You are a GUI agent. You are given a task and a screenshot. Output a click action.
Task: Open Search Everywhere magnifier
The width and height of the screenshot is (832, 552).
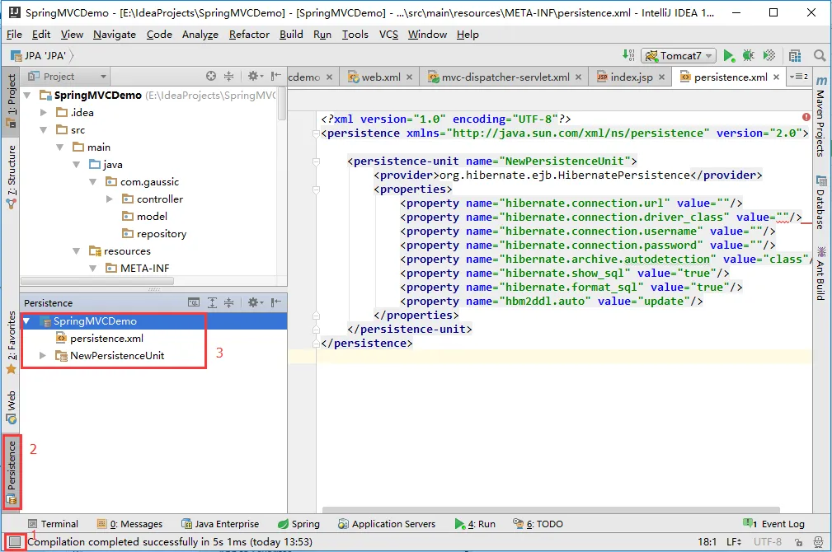[820, 56]
